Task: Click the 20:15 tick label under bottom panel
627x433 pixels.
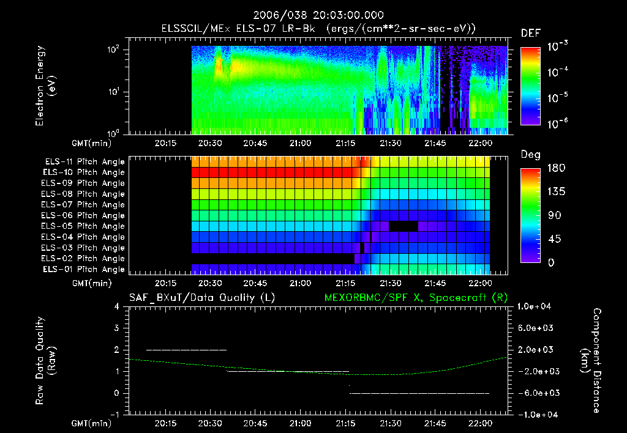Action: (165, 423)
